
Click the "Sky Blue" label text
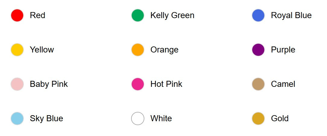tap(46, 119)
